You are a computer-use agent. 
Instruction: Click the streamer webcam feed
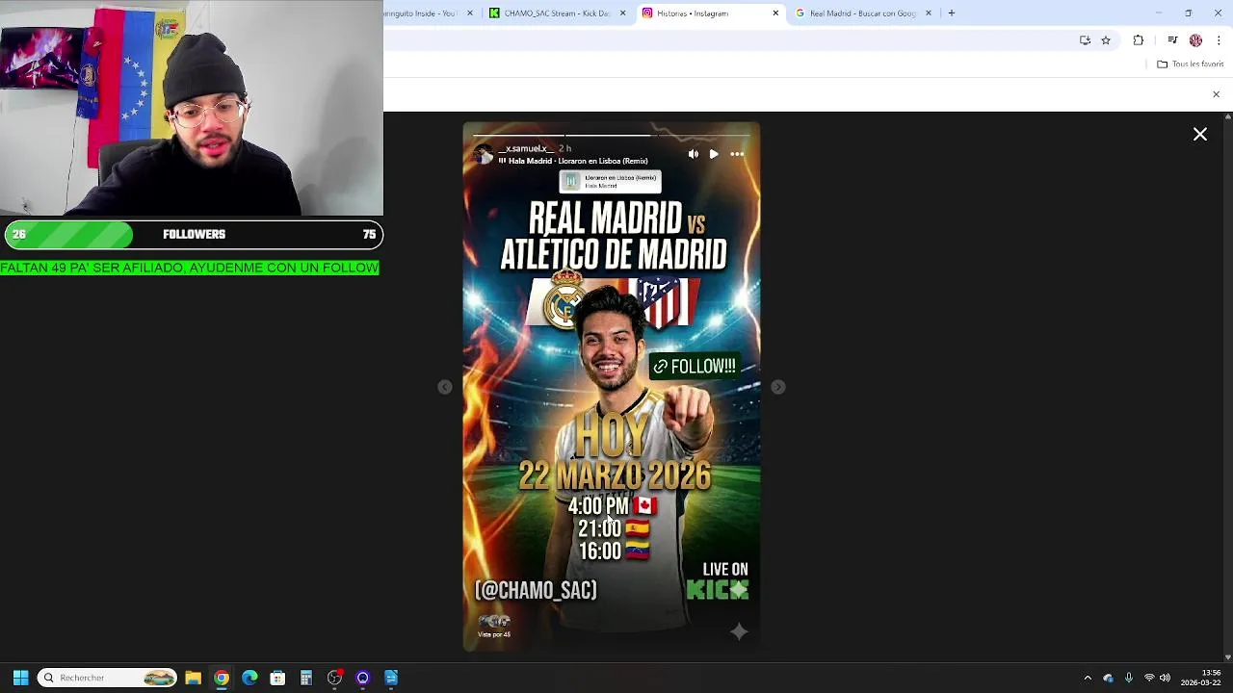point(192,108)
